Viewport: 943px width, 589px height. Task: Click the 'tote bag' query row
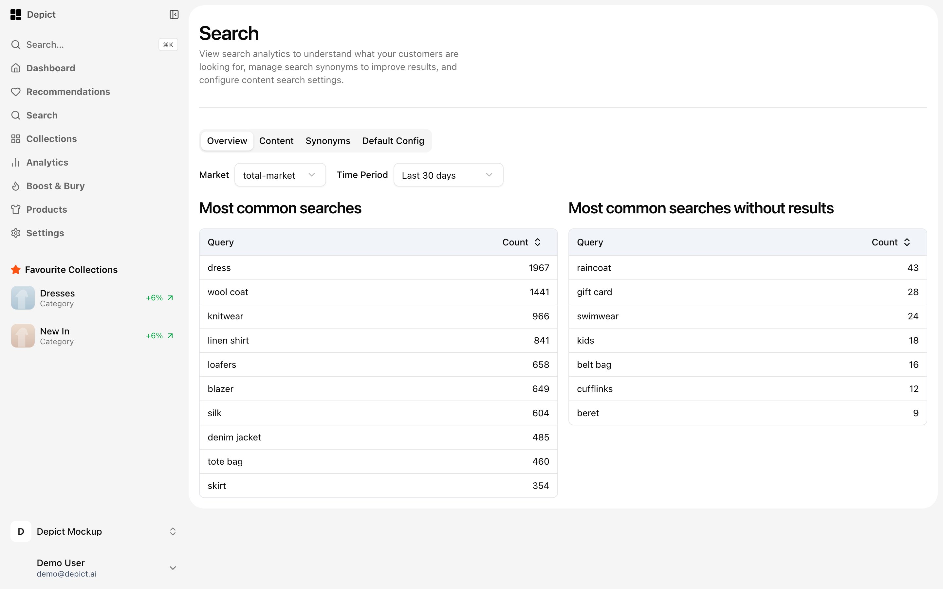pos(378,461)
